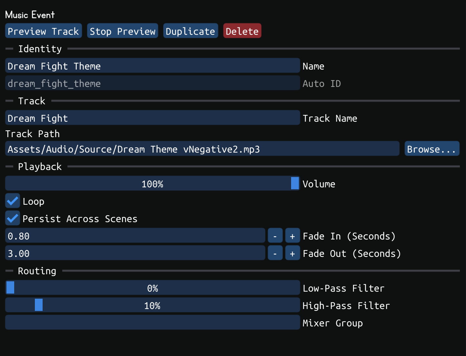Adjust the Volume slider at 100%
466x356 pixels.
tap(153, 184)
